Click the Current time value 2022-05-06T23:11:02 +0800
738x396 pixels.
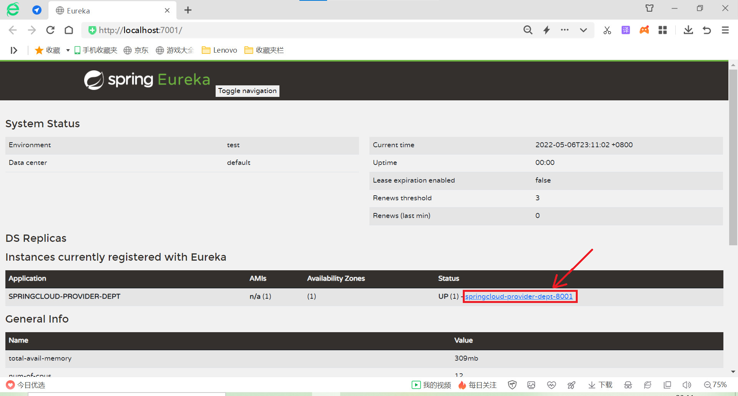pyautogui.click(x=584, y=145)
